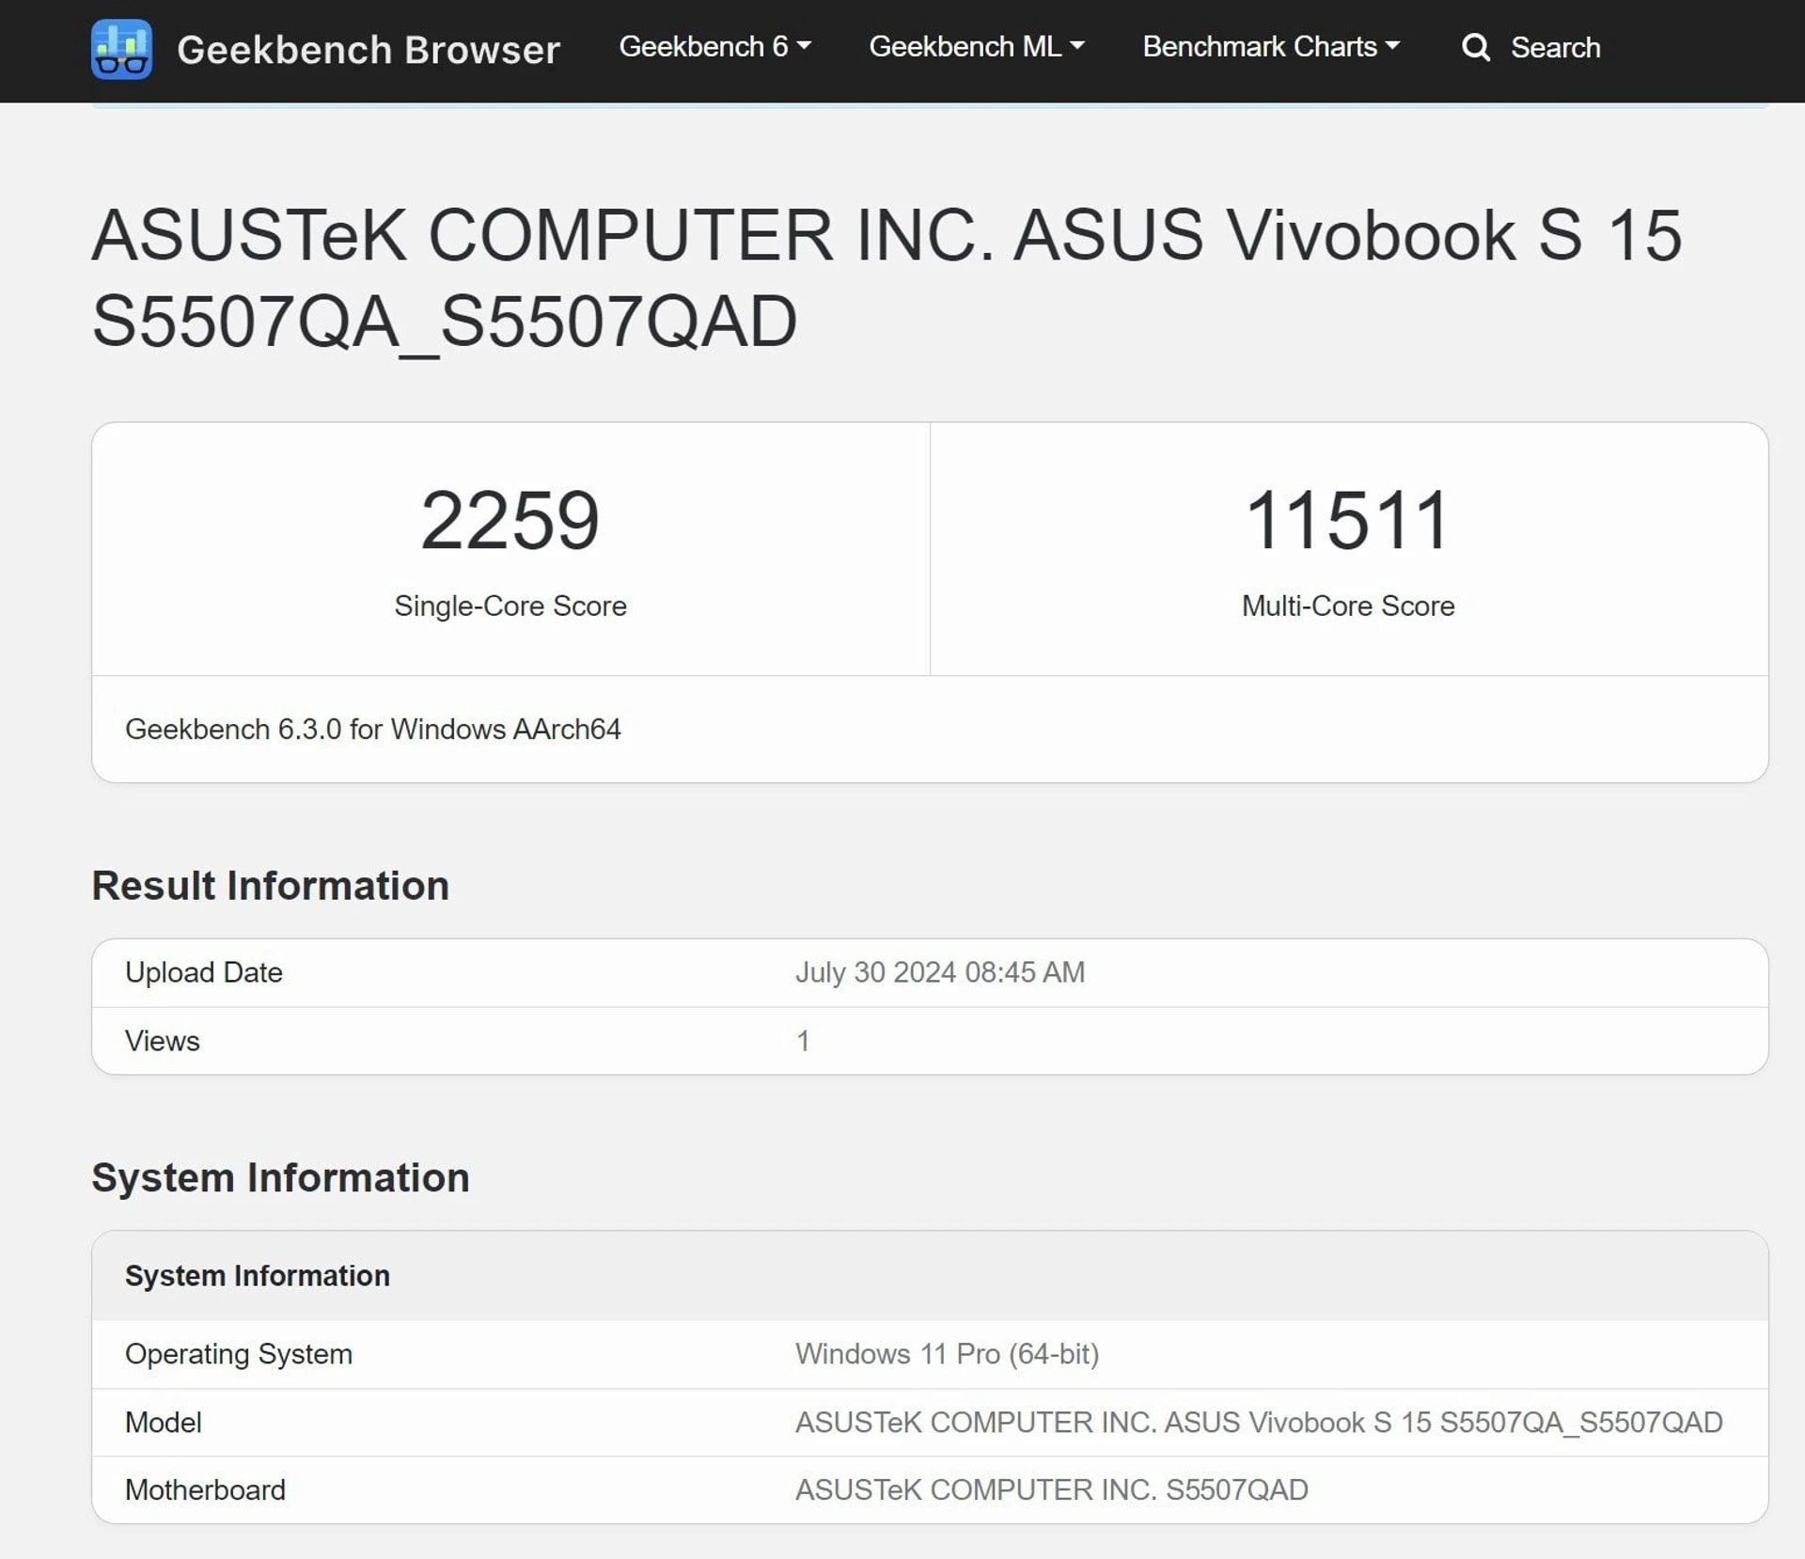Screen dimensions: 1805x1559
Task: Open the Geekbench Browser home link
Action: 368,49
